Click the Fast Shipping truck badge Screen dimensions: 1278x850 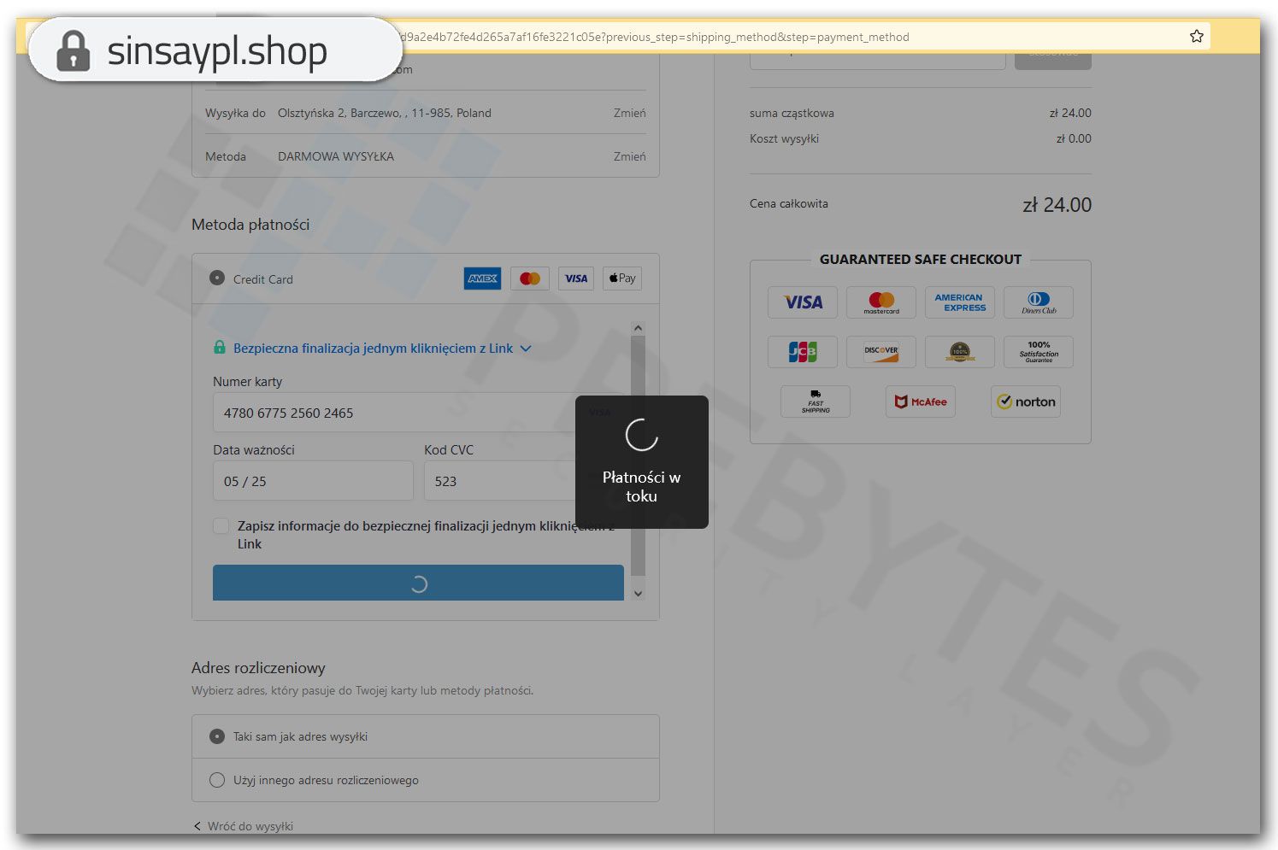[x=816, y=402]
